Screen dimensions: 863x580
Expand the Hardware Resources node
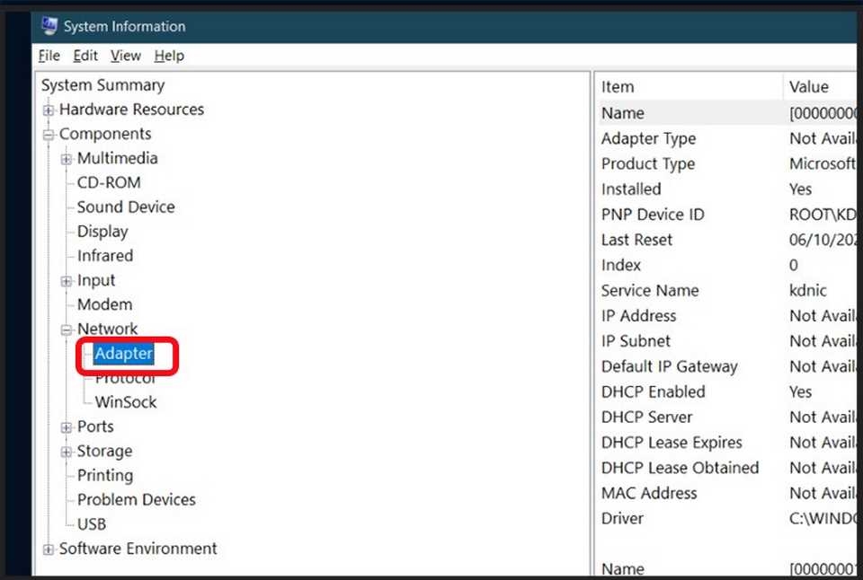49,110
